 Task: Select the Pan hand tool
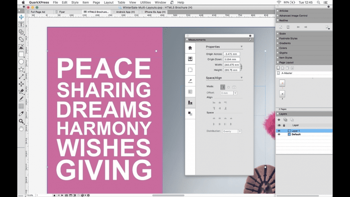click(x=21, y=129)
